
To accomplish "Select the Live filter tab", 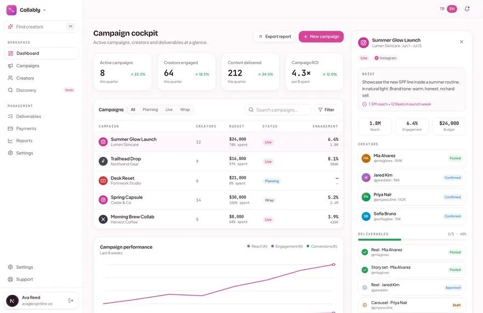I will pyautogui.click(x=169, y=110).
